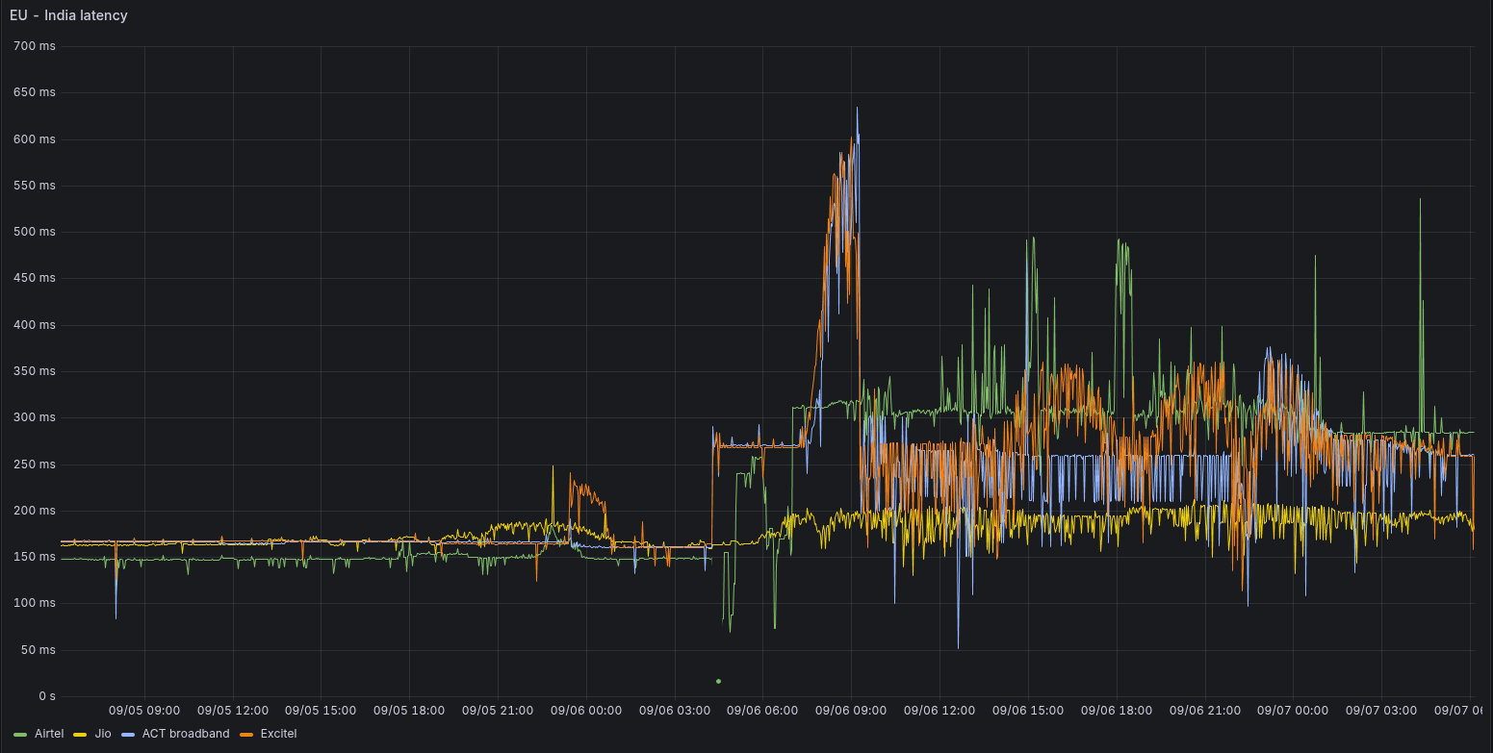Screen dimensions: 1493x753
Task: Toggle the Excitel legend entry
Action: [x=278, y=734]
